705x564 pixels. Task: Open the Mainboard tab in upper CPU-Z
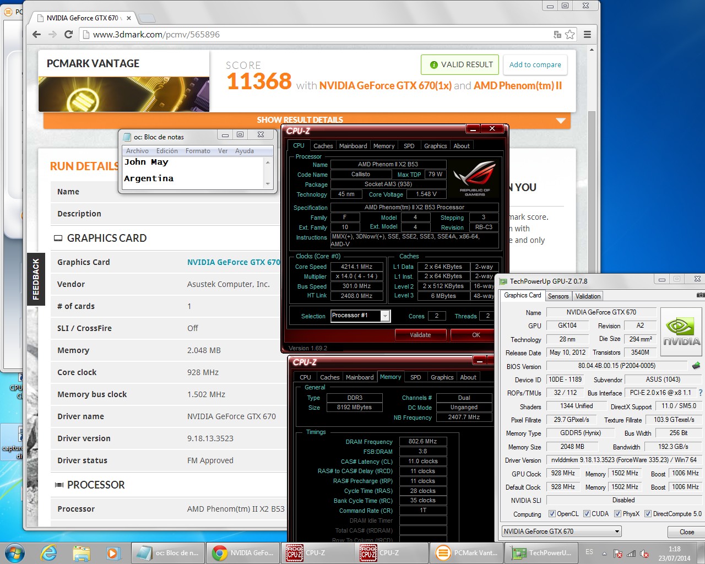(353, 146)
